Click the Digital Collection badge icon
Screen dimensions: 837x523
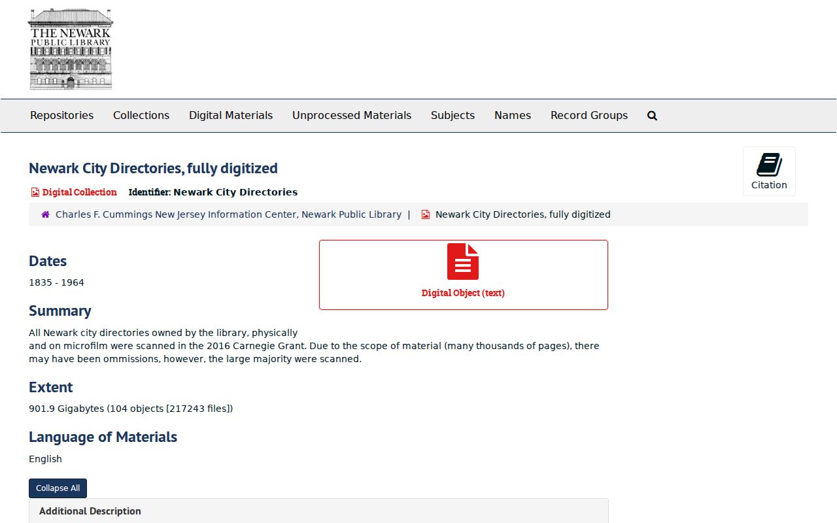(35, 192)
